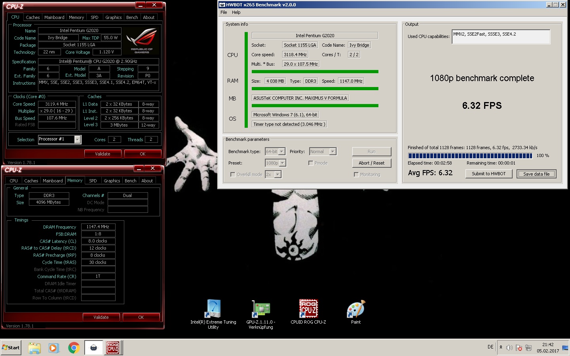Click the taskbar clock showing 21:42
570x356 pixels.
click(548, 348)
